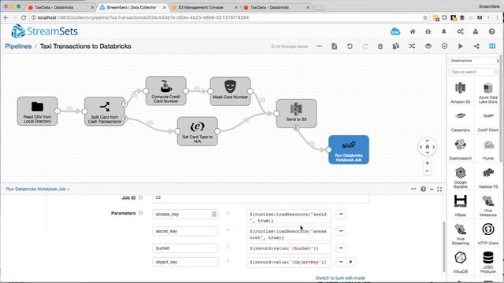Add Cassandra destination from library
504x283 pixels.
[x=460, y=121]
